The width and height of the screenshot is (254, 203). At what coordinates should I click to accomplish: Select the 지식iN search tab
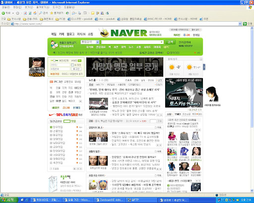[90, 47]
